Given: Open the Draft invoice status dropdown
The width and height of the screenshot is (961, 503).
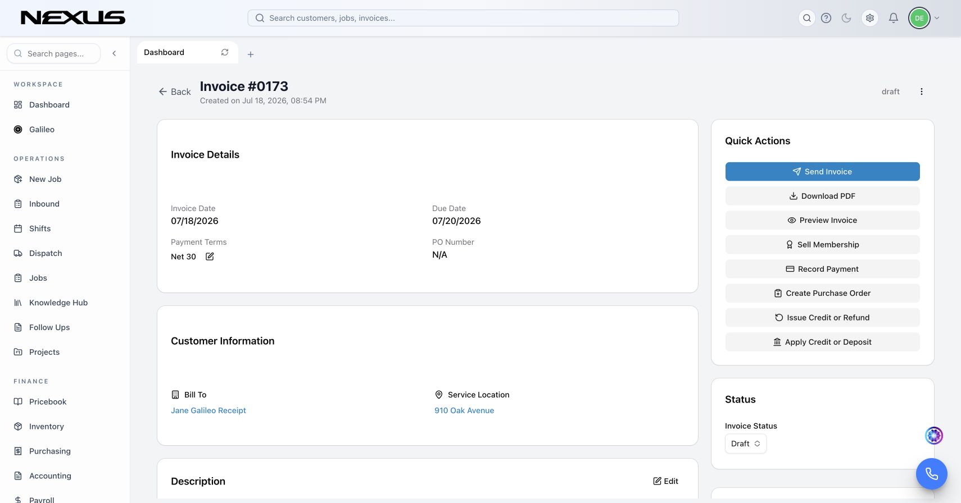Looking at the screenshot, I should (x=746, y=443).
